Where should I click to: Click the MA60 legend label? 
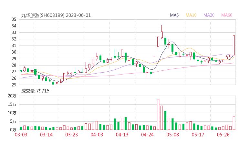coord(227,15)
